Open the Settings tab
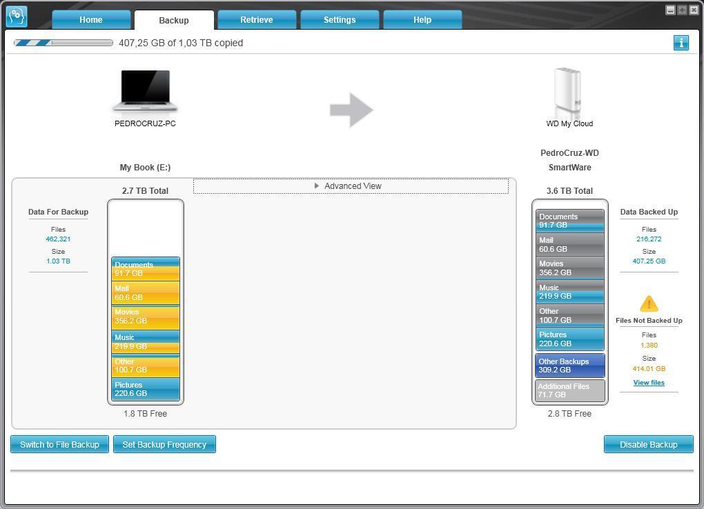 pyautogui.click(x=340, y=20)
